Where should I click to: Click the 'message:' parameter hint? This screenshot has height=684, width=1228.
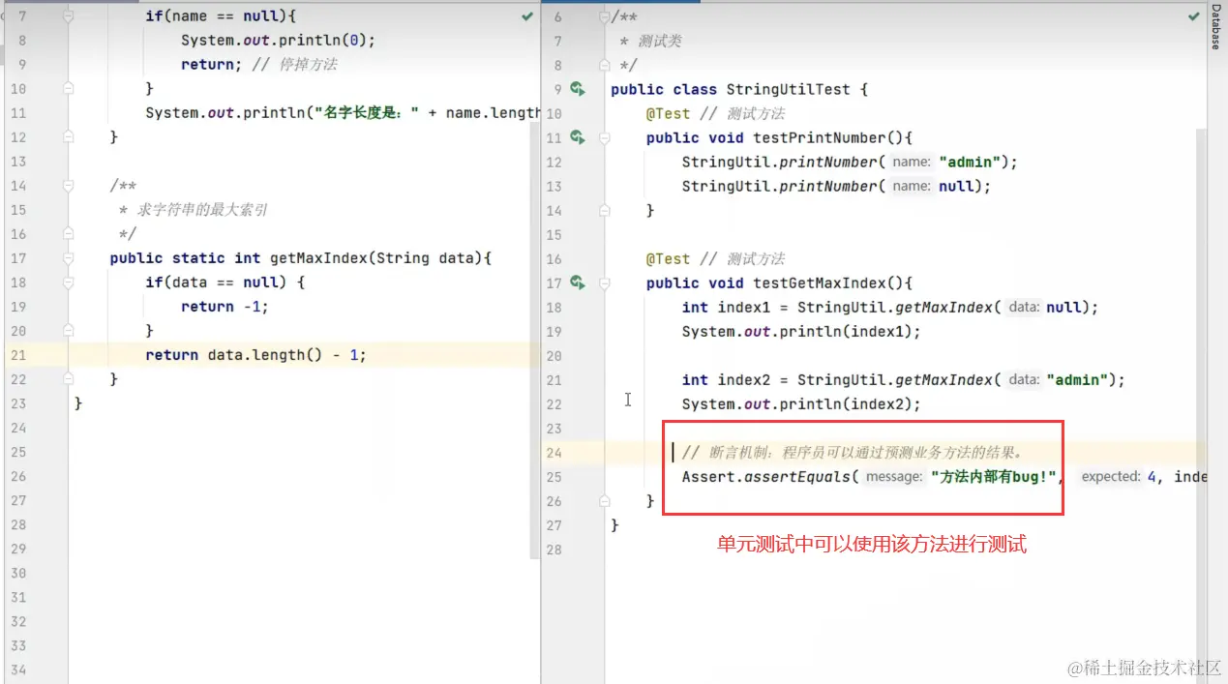pyautogui.click(x=894, y=476)
